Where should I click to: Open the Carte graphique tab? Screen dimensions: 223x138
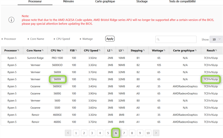[x=105, y=1]
